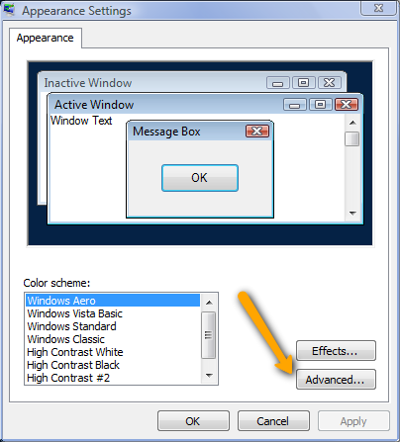Click the color scheme list scroll-up arrow
400x442 pixels.
(209, 302)
